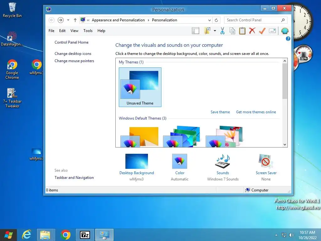Click the Start button on taskbar

[x=8, y=235]
